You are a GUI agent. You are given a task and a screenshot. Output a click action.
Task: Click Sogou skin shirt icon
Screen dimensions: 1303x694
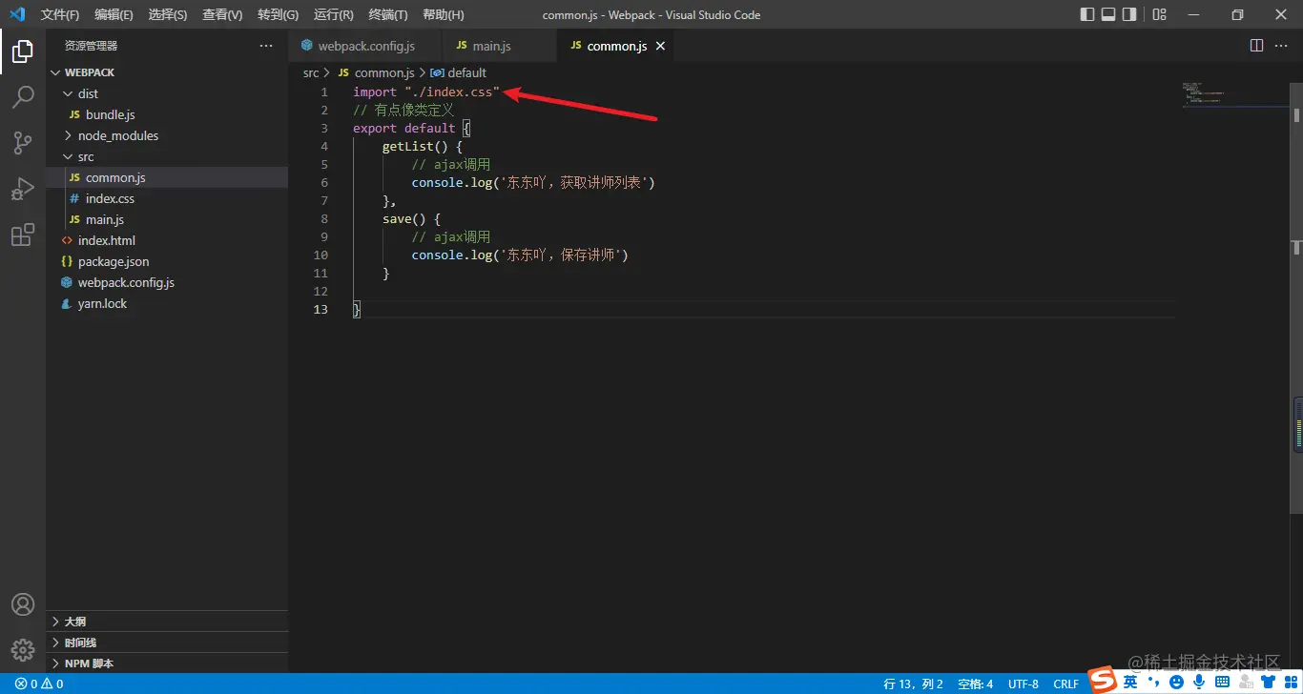click(1268, 682)
